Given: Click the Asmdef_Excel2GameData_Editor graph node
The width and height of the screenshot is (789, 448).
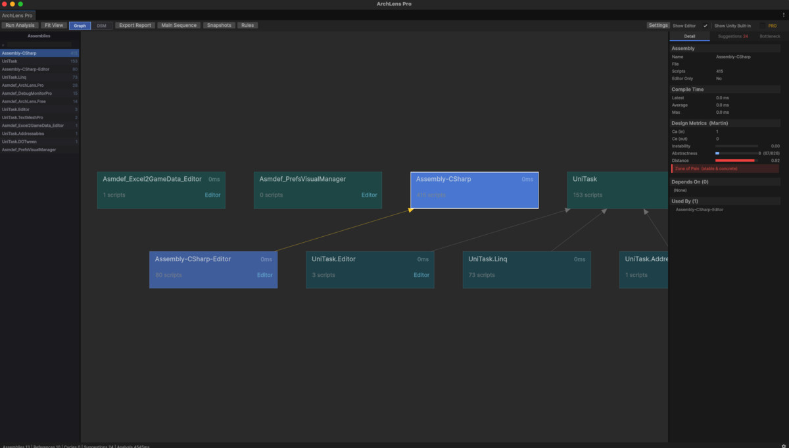Looking at the screenshot, I should [161, 190].
